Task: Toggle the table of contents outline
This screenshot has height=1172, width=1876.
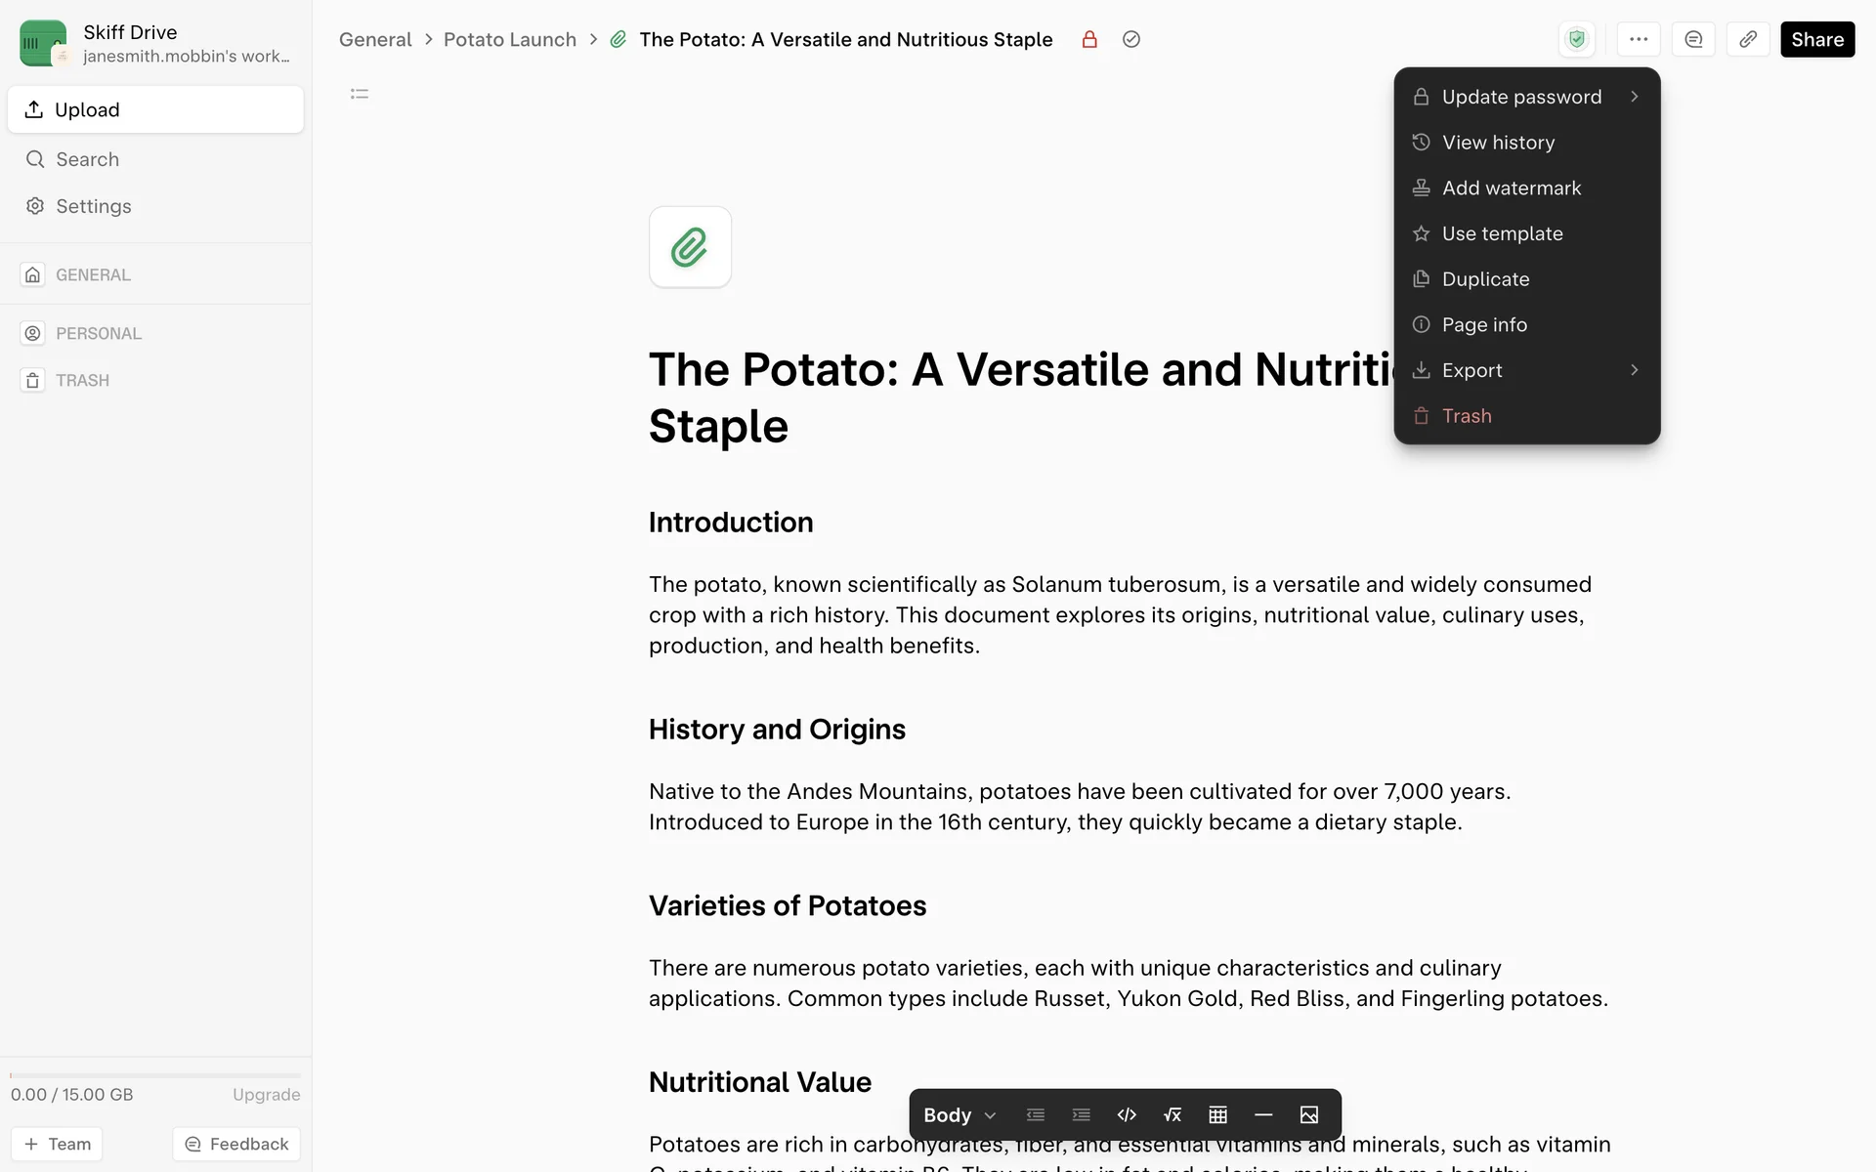Action: tap(360, 94)
